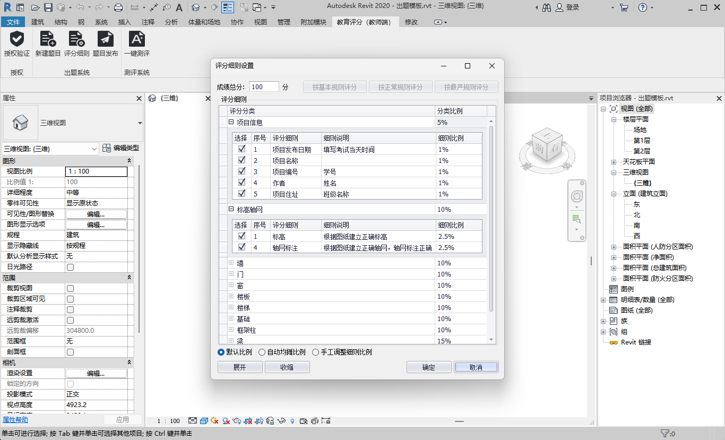Click the Print icon in quick access toolbar

pyautogui.click(x=118, y=7)
